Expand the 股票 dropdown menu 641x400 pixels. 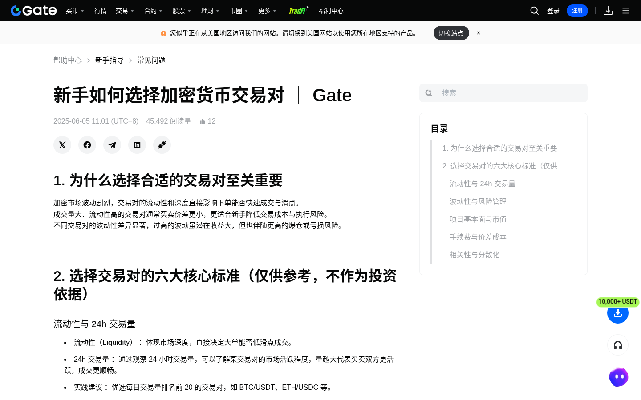pos(182,11)
